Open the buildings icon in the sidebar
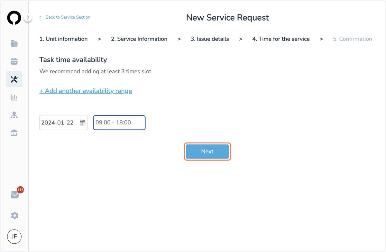Screen dimensions: 386x252 pyautogui.click(x=14, y=43)
